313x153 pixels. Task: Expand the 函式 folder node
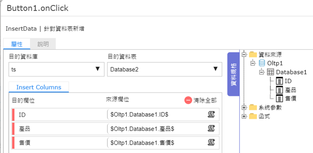244,116
